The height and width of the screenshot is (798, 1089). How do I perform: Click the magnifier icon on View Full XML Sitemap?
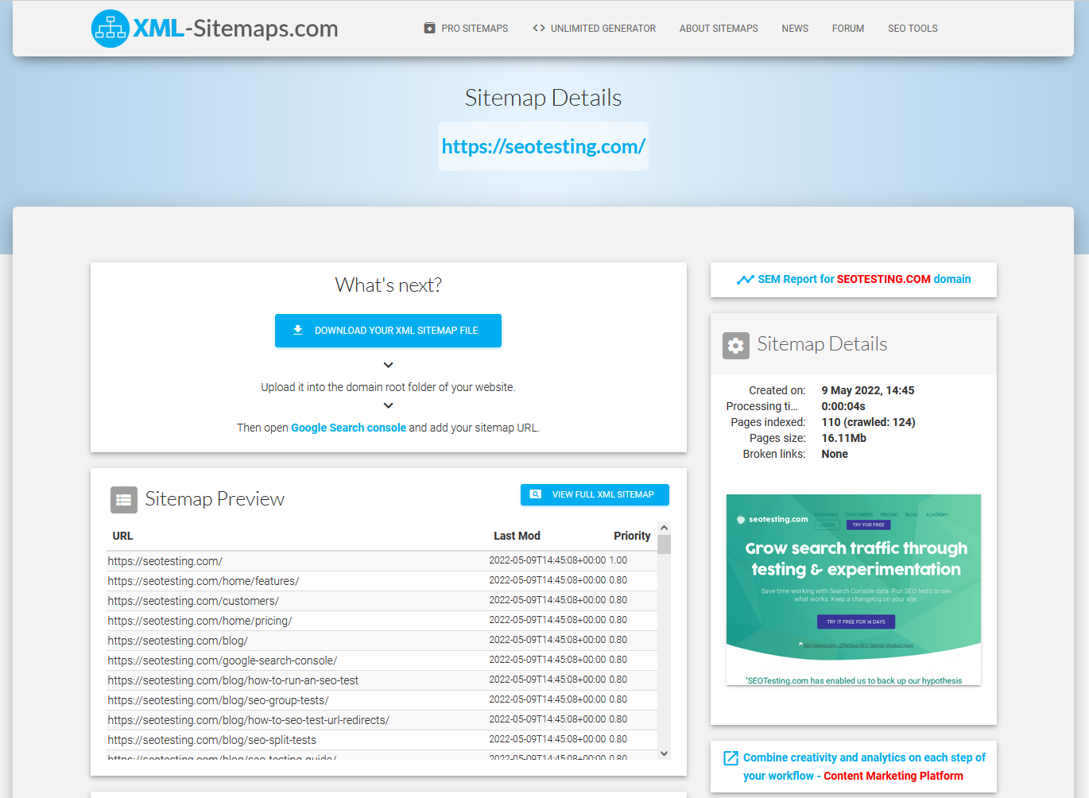536,494
